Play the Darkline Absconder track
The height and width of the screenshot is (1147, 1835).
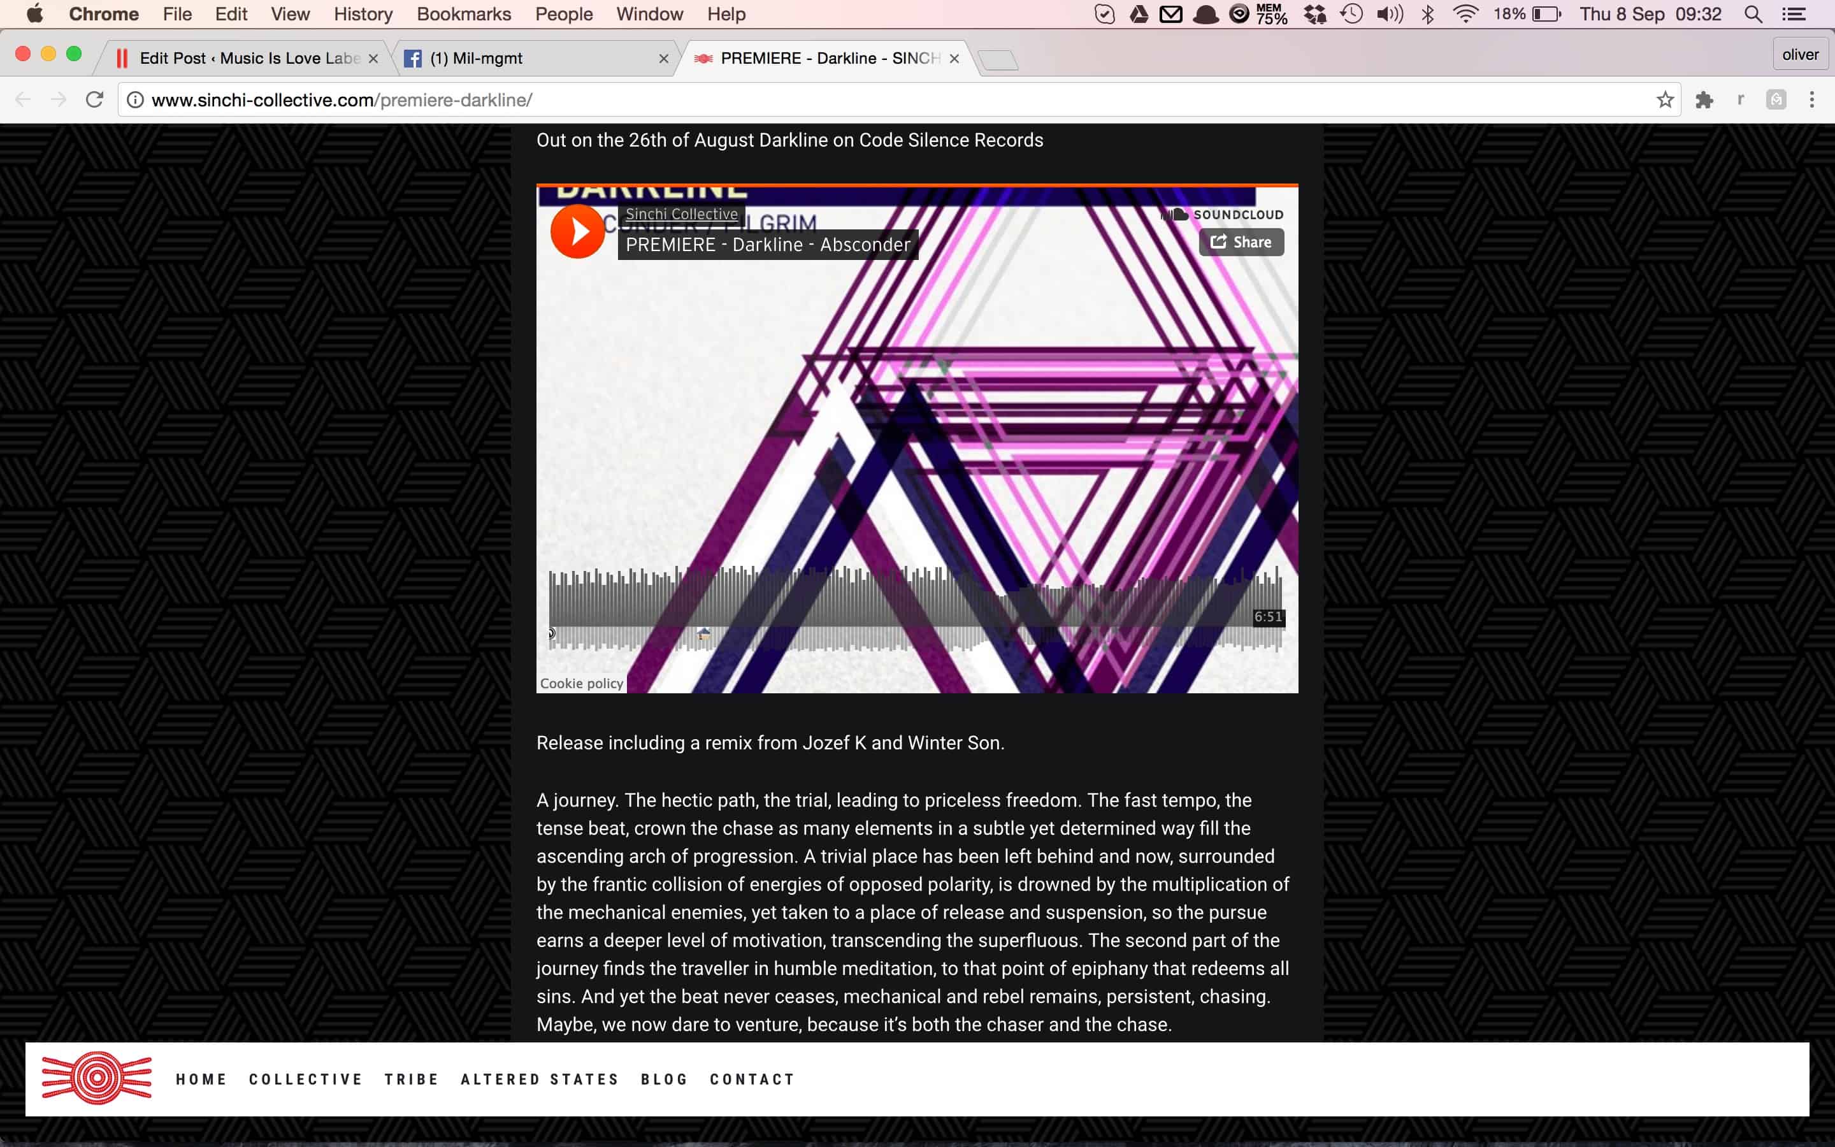point(577,231)
